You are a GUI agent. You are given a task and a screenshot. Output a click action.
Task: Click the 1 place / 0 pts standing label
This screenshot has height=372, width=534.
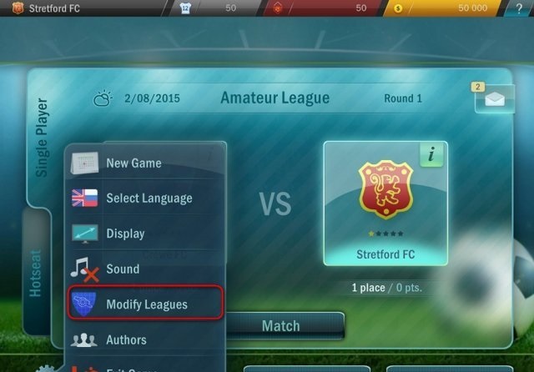386,288
